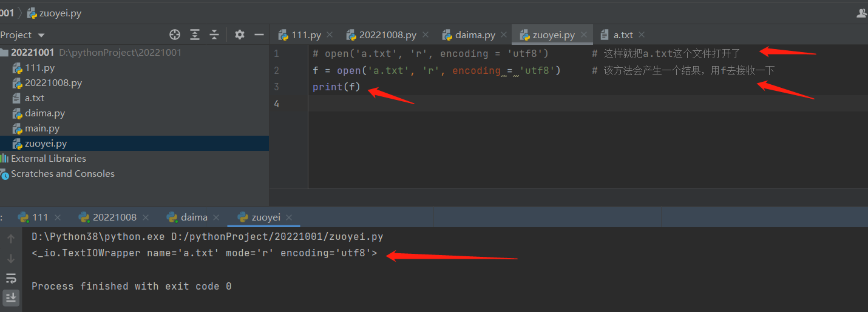Click line number 1 in gutter
This screenshot has width=868, height=312.
(x=277, y=53)
